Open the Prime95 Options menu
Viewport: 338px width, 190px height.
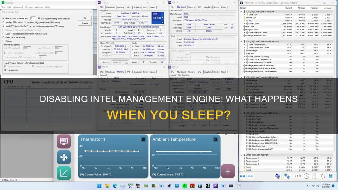click(29, 7)
